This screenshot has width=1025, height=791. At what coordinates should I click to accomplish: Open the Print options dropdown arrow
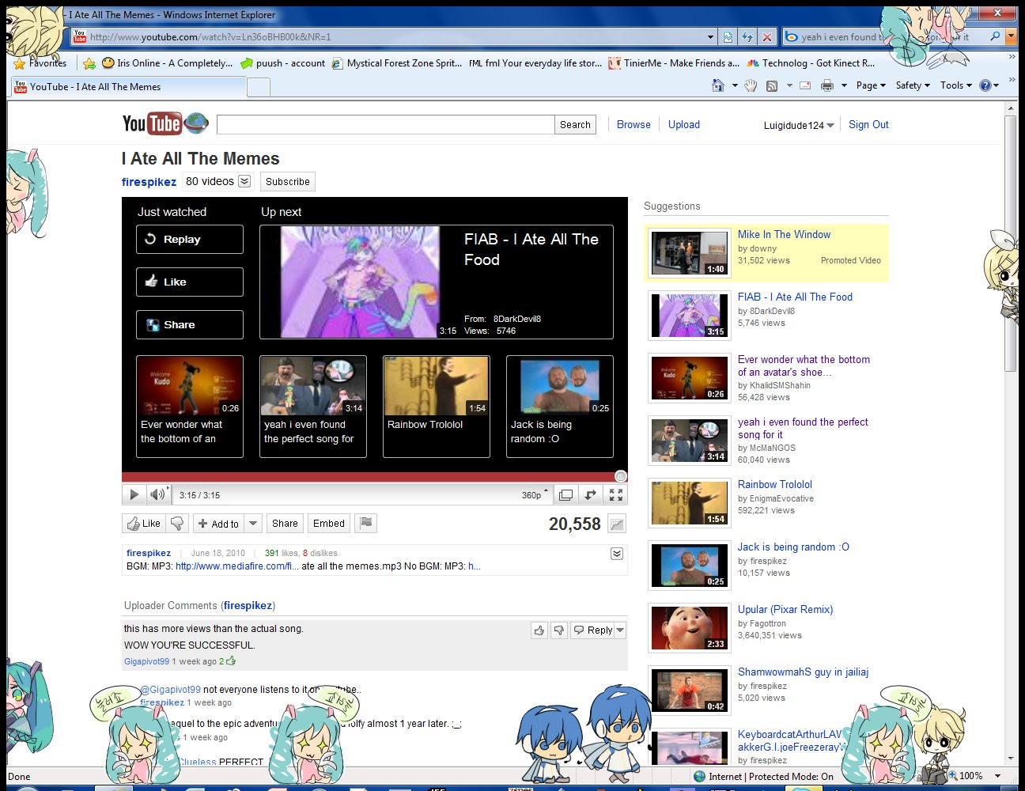844,85
